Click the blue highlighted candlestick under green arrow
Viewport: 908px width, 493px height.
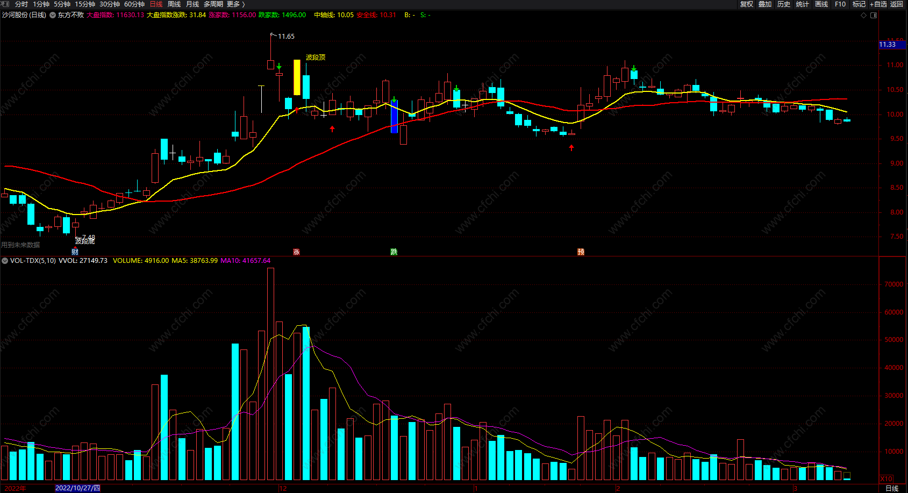pos(394,117)
